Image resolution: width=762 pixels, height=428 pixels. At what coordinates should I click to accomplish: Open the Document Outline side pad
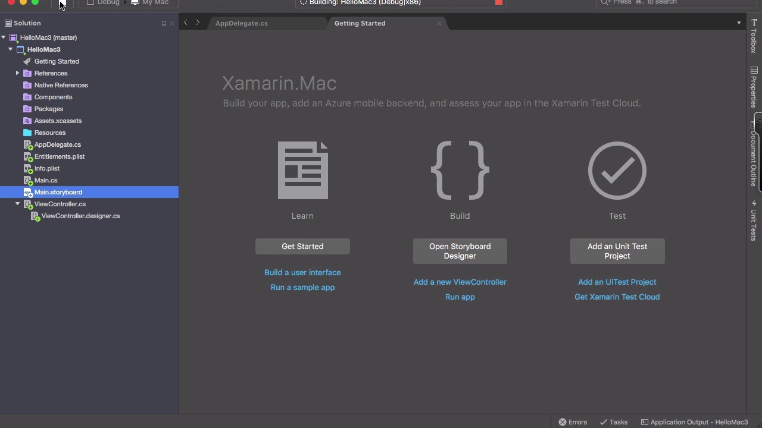click(x=754, y=154)
